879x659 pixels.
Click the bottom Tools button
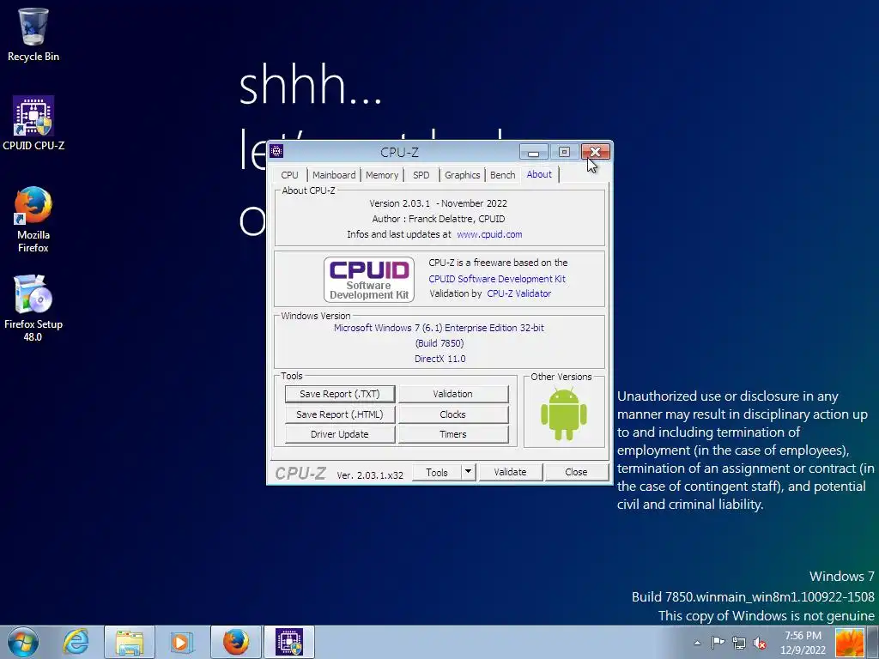point(437,473)
